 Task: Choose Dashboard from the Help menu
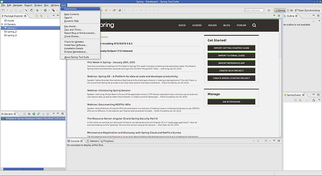click(80, 9)
